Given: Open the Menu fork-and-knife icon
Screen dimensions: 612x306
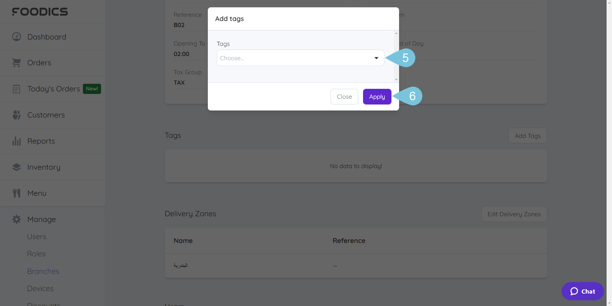Looking at the screenshot, I should (16, 193).
